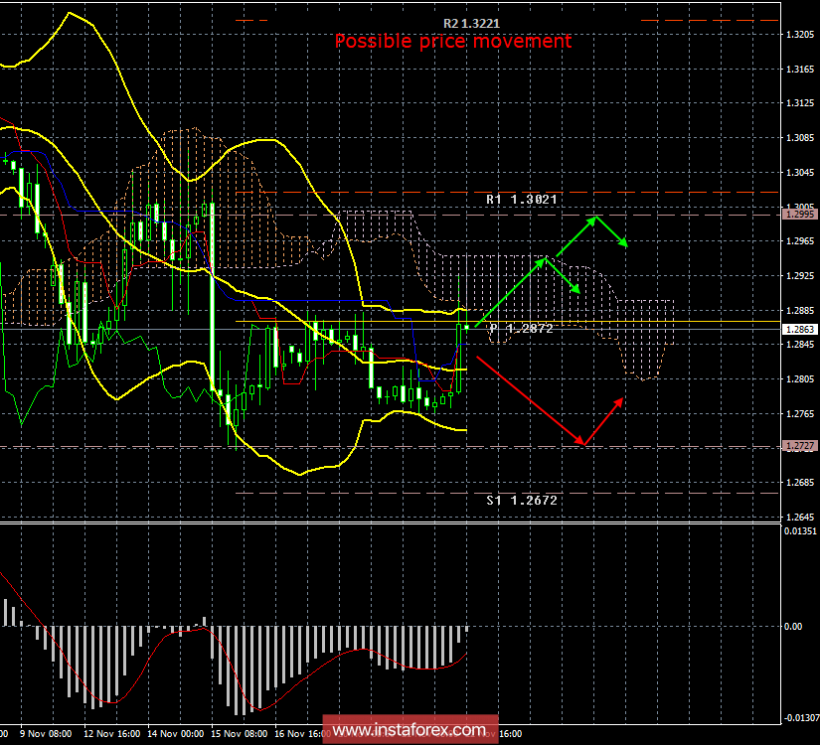The width and height of the screenshot is (820, 745).
Task: Click the 1.2645 price axis value
Action: (x=800, y=518)
